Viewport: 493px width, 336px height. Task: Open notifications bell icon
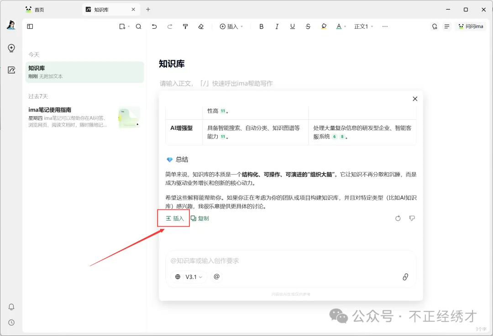tap(11, 307)
